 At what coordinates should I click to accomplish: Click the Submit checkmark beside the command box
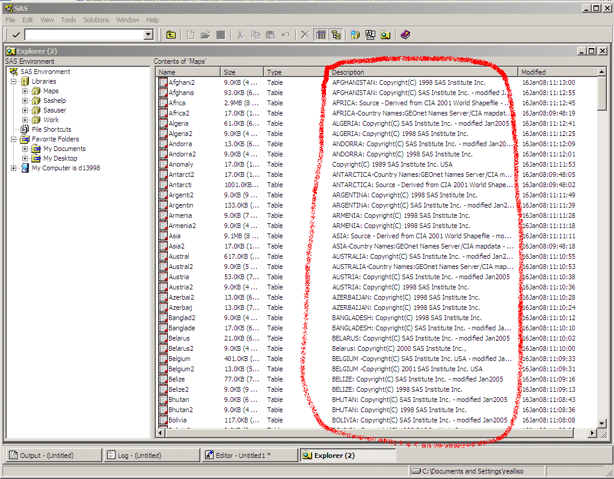click(16, 35)
